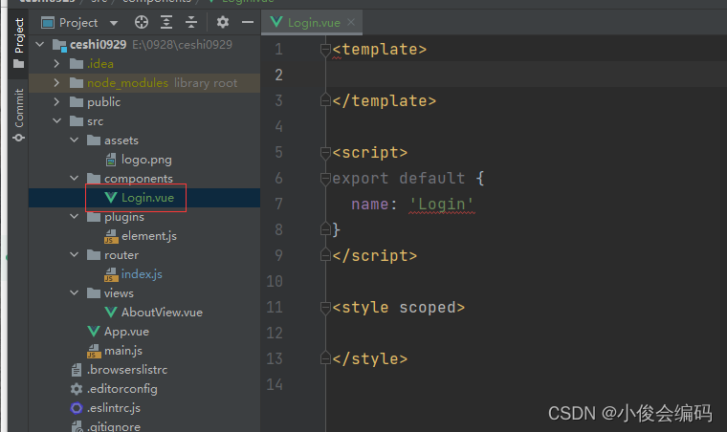Click the JS file icon beside main.js
727x432 pixels.
coord(94,351)
